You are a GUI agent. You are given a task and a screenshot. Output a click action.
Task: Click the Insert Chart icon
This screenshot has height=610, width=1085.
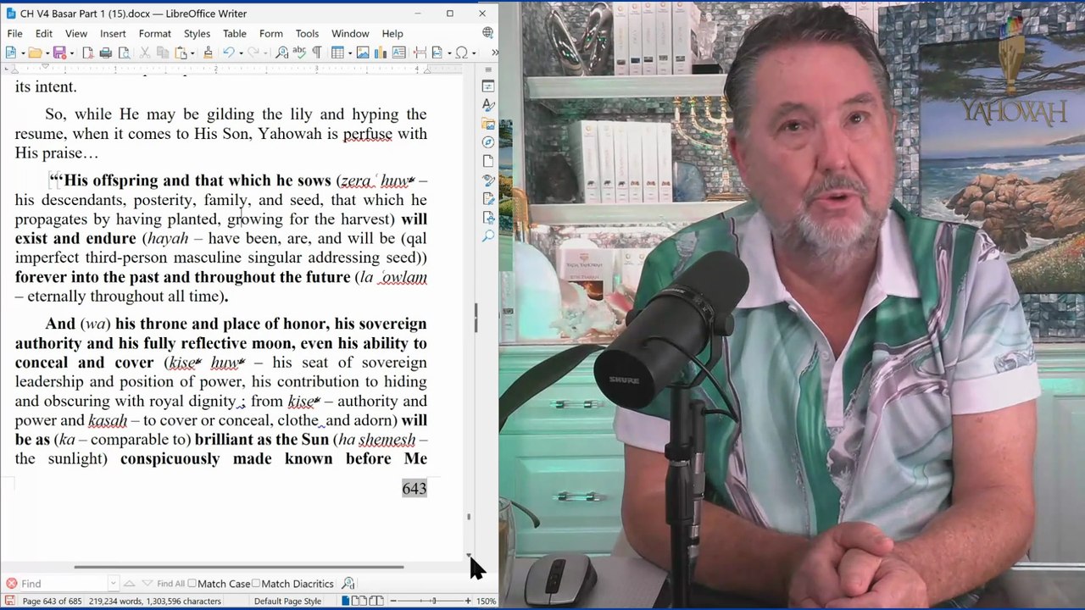381,53
